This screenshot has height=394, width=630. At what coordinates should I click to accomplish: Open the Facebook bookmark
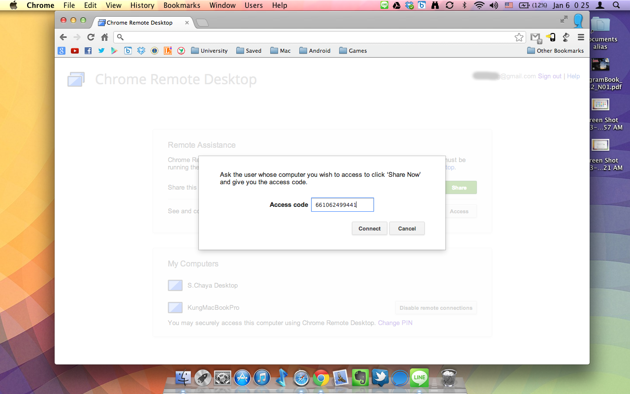[x=88, y=51]
